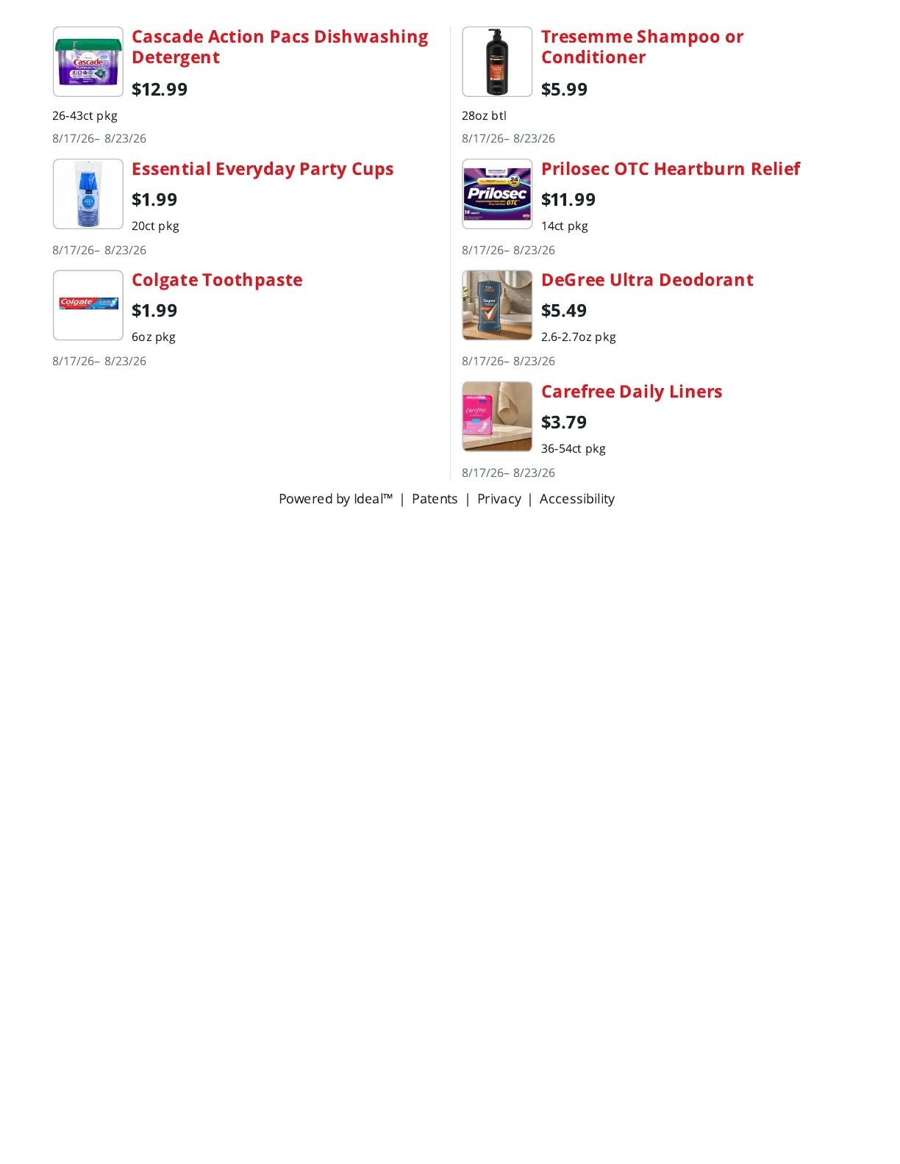Follow the Patents footer link
The image size is (900, 1164).
pyautogui.click(x=435, y=499)
